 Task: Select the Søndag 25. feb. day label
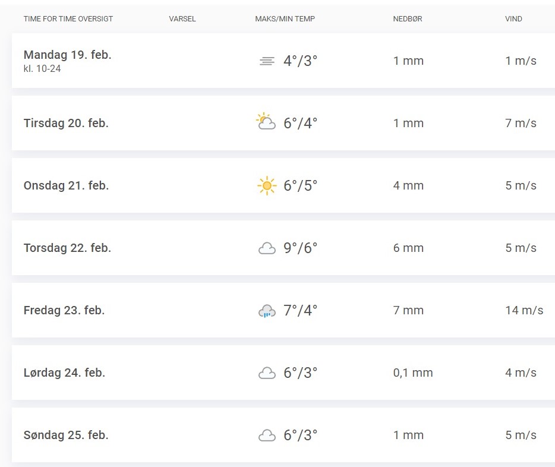(x=66, y=436)
